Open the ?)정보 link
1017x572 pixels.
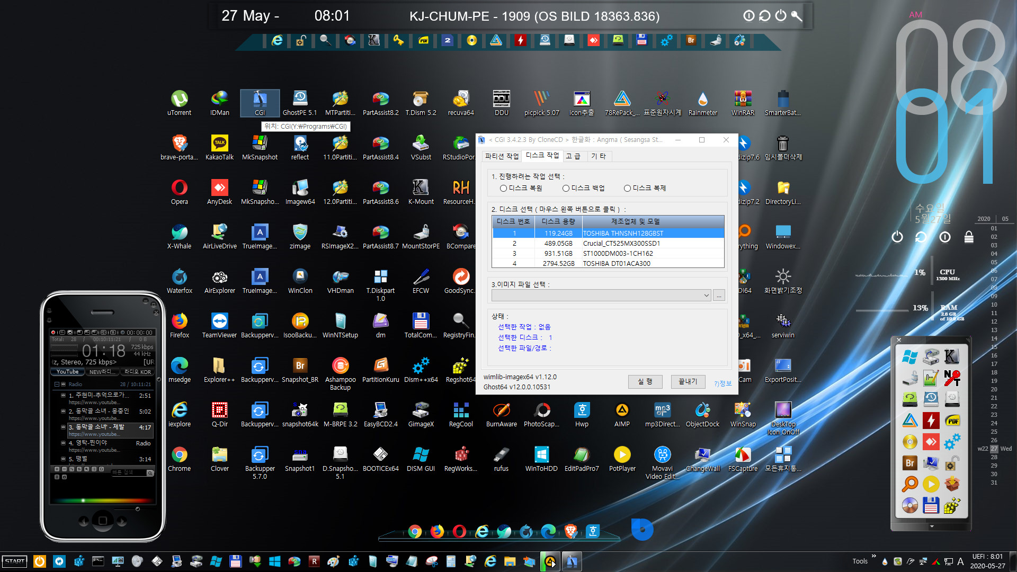pyautogui.click(x=722, y=383)
